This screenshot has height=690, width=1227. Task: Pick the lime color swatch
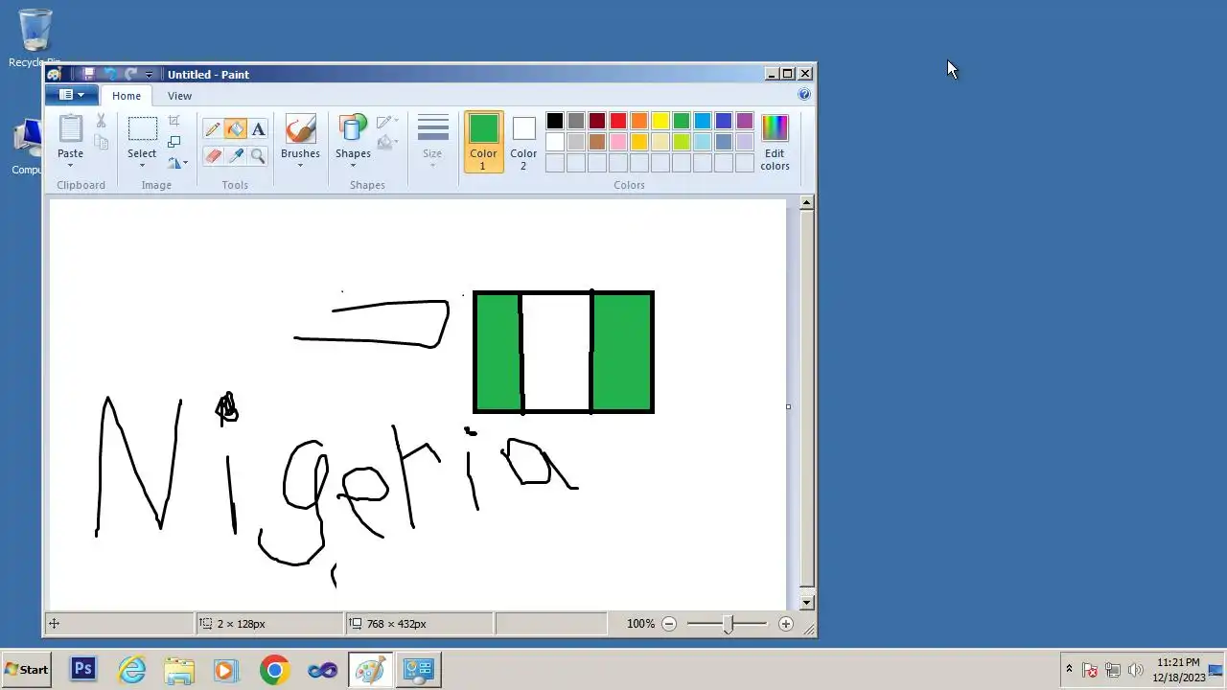[682, 142]
